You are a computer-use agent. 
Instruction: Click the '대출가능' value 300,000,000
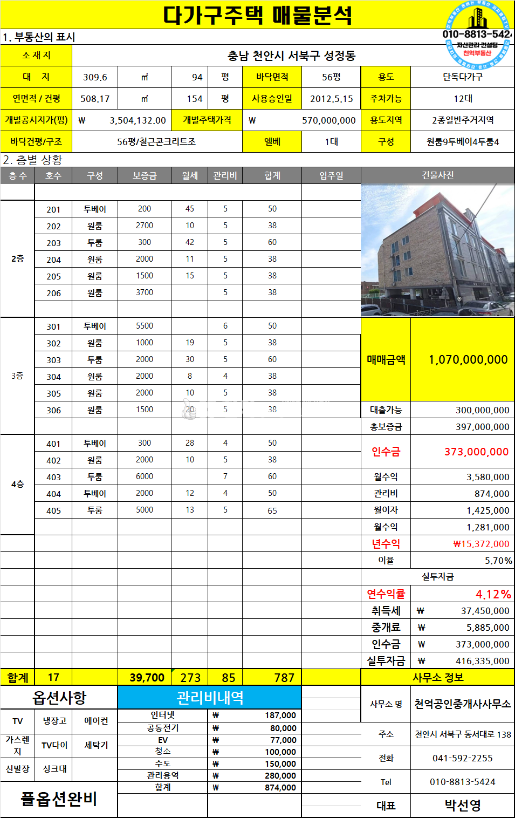pos(482,410)
